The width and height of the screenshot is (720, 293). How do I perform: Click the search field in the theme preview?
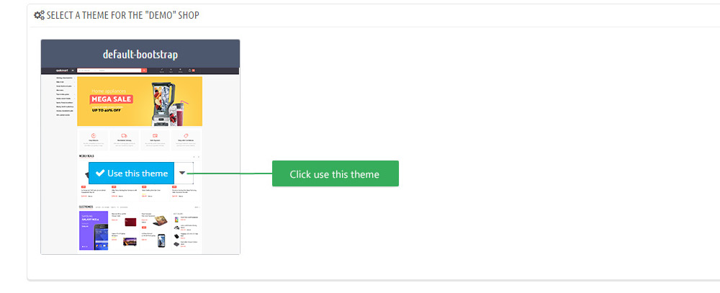point(109,71)
